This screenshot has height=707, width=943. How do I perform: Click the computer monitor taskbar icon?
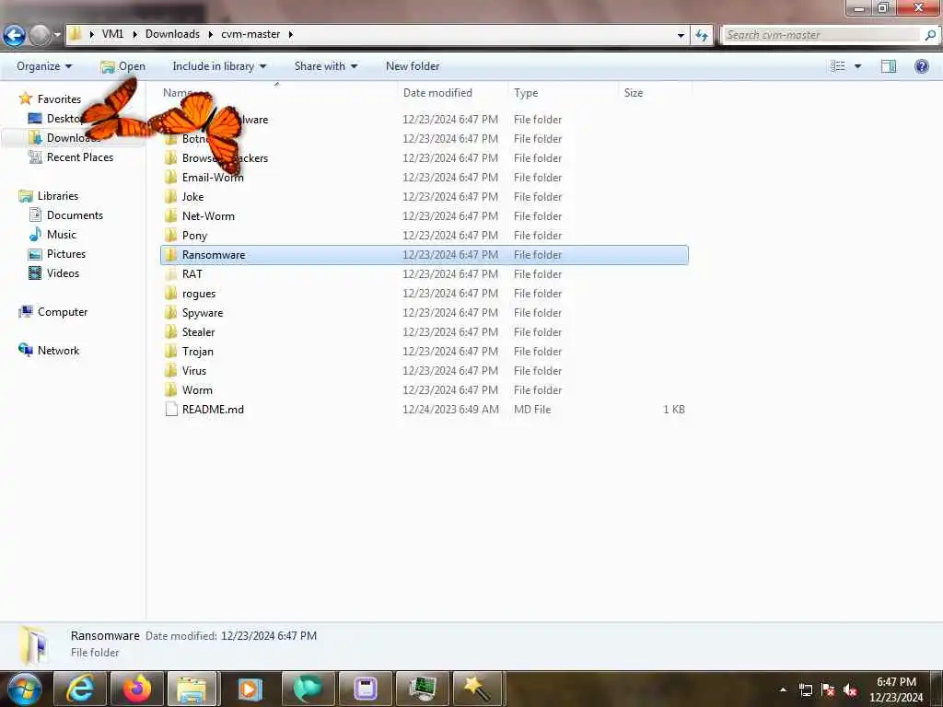[x=423, y=689]
